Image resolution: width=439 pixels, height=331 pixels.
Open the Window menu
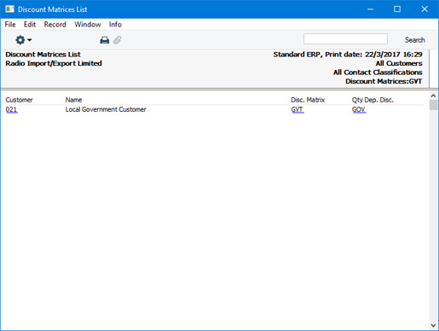88,25
